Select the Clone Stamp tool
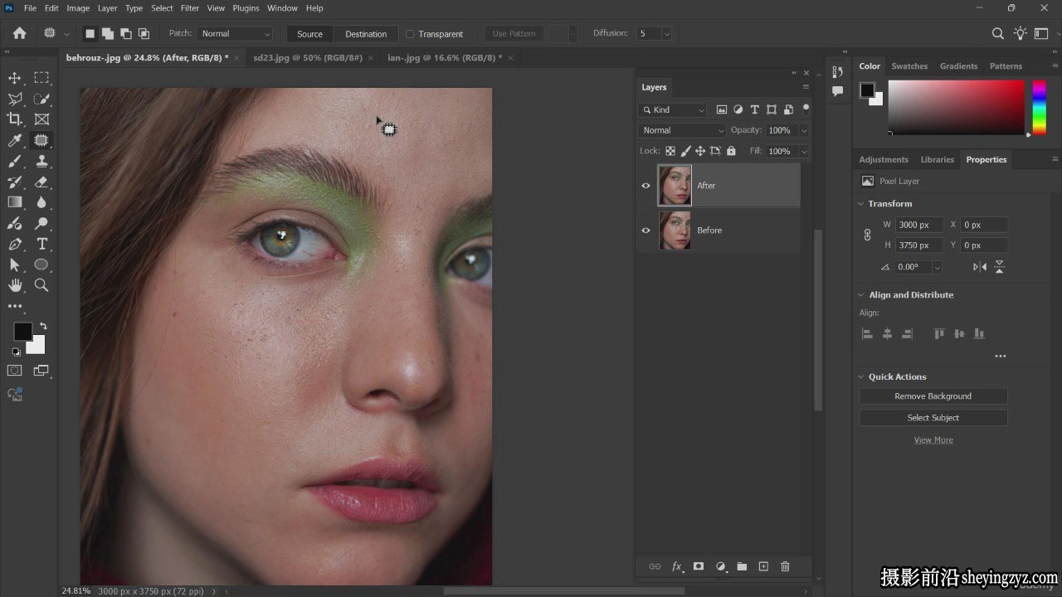The width and height of the screenshot is (1062, 597). point(41,161)
